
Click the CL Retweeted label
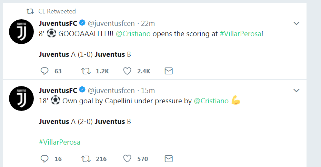coord(57,11)
